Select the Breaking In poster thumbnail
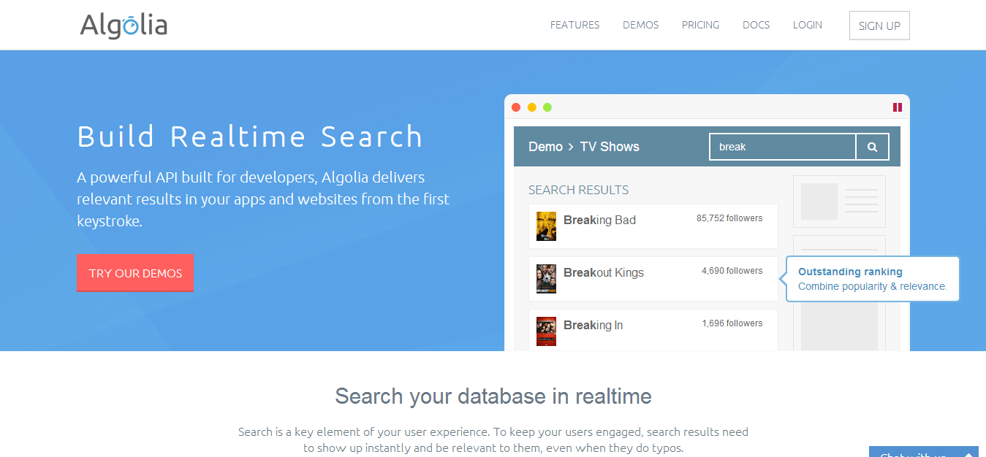986x457 pixels. [x=546, y=331]
